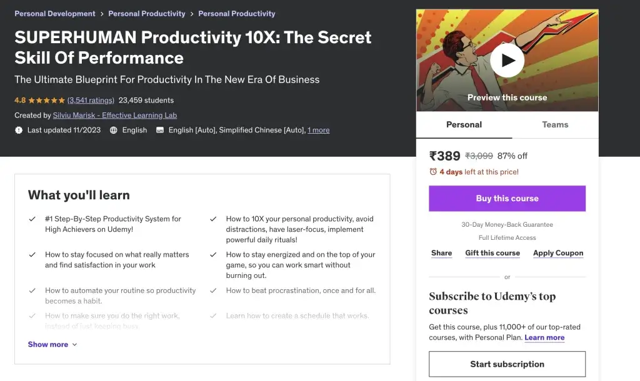Click the checkmark beside the beat procrastination item
The image size is (640, 381).
point(213,290)
